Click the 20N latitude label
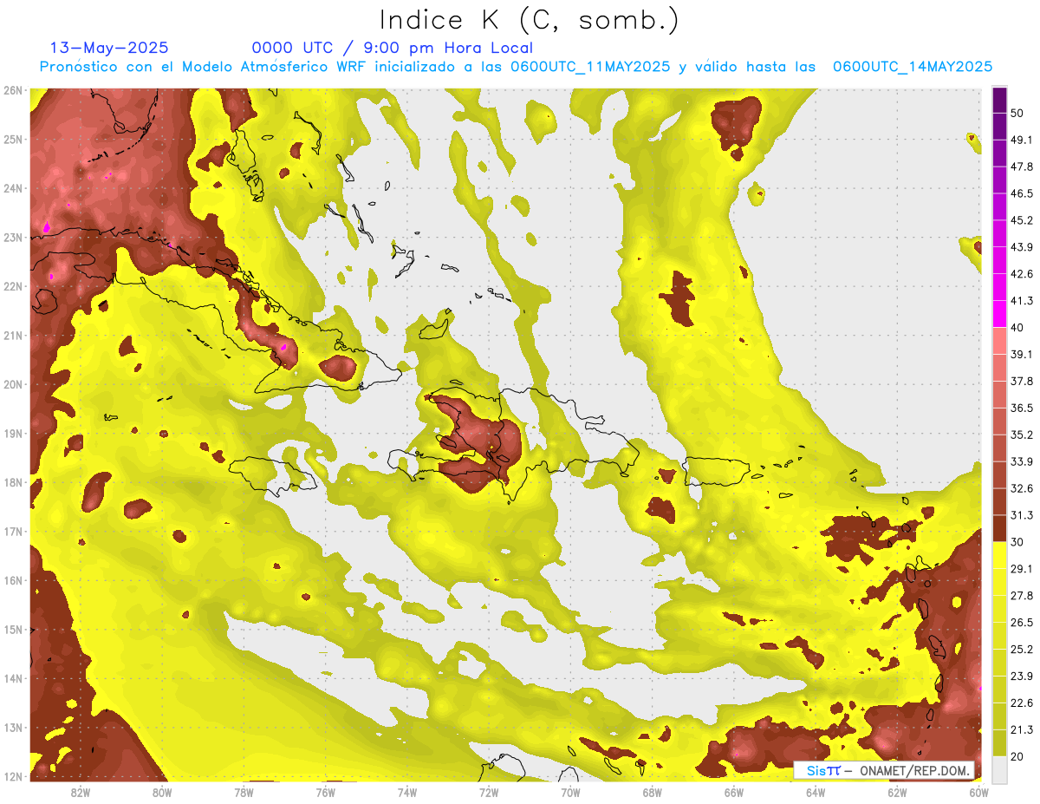 click(x=13, y=384)
